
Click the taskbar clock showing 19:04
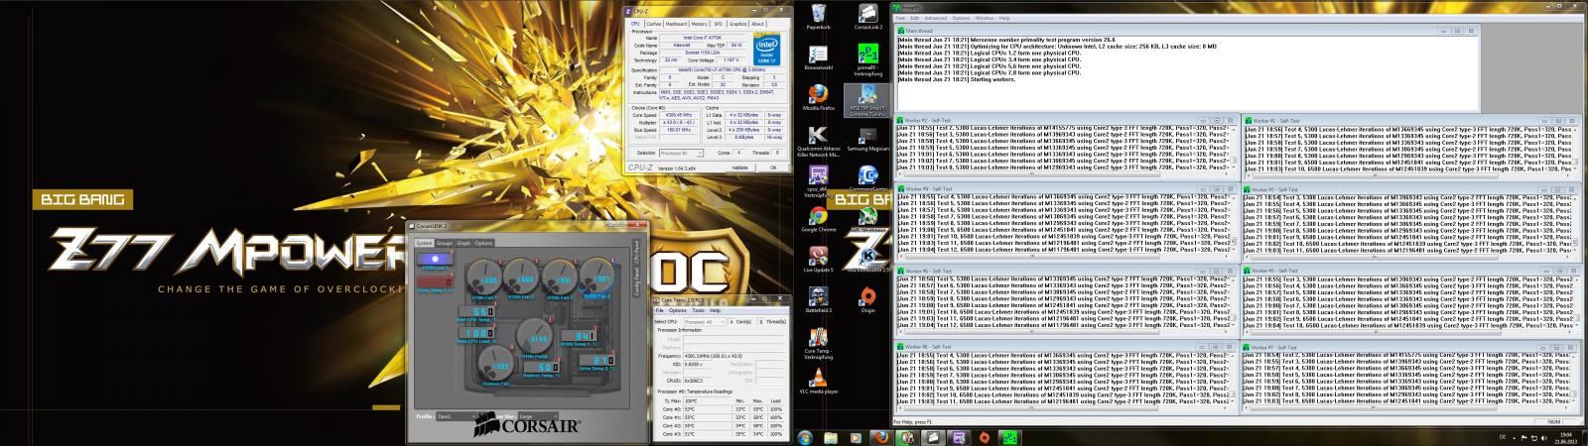[x=1566, y=437]
